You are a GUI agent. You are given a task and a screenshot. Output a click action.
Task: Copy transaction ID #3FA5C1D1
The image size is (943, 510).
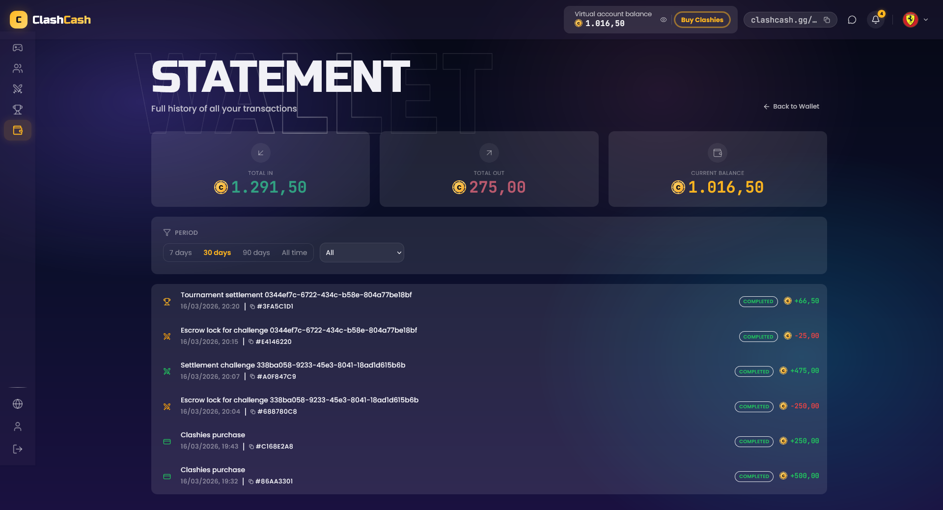click(x=252, y=307)
